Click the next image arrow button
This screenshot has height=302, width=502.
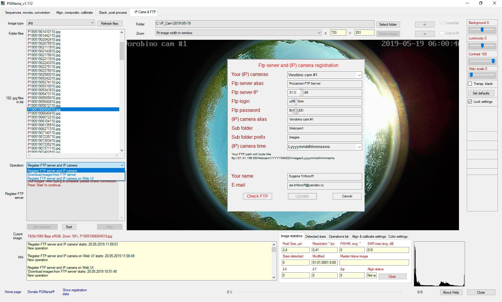pyautogui.click(x=425, y=34)
